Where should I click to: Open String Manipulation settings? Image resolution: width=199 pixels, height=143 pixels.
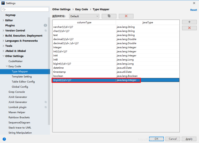(x=20, y=133)
